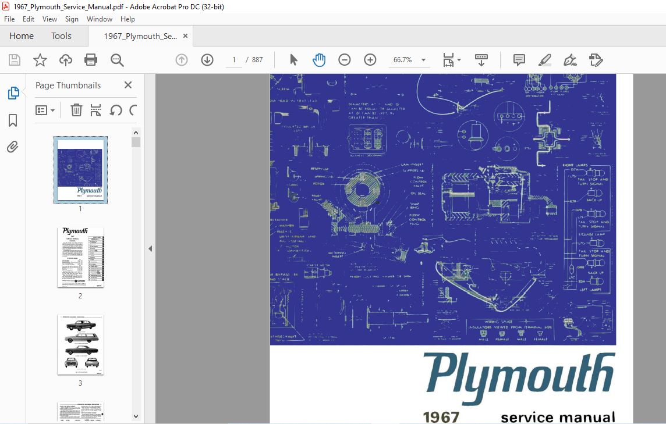Screen dimensions: 666x424
Task: Click the 66.7% zoom value field
Action: tap(403, 60)
